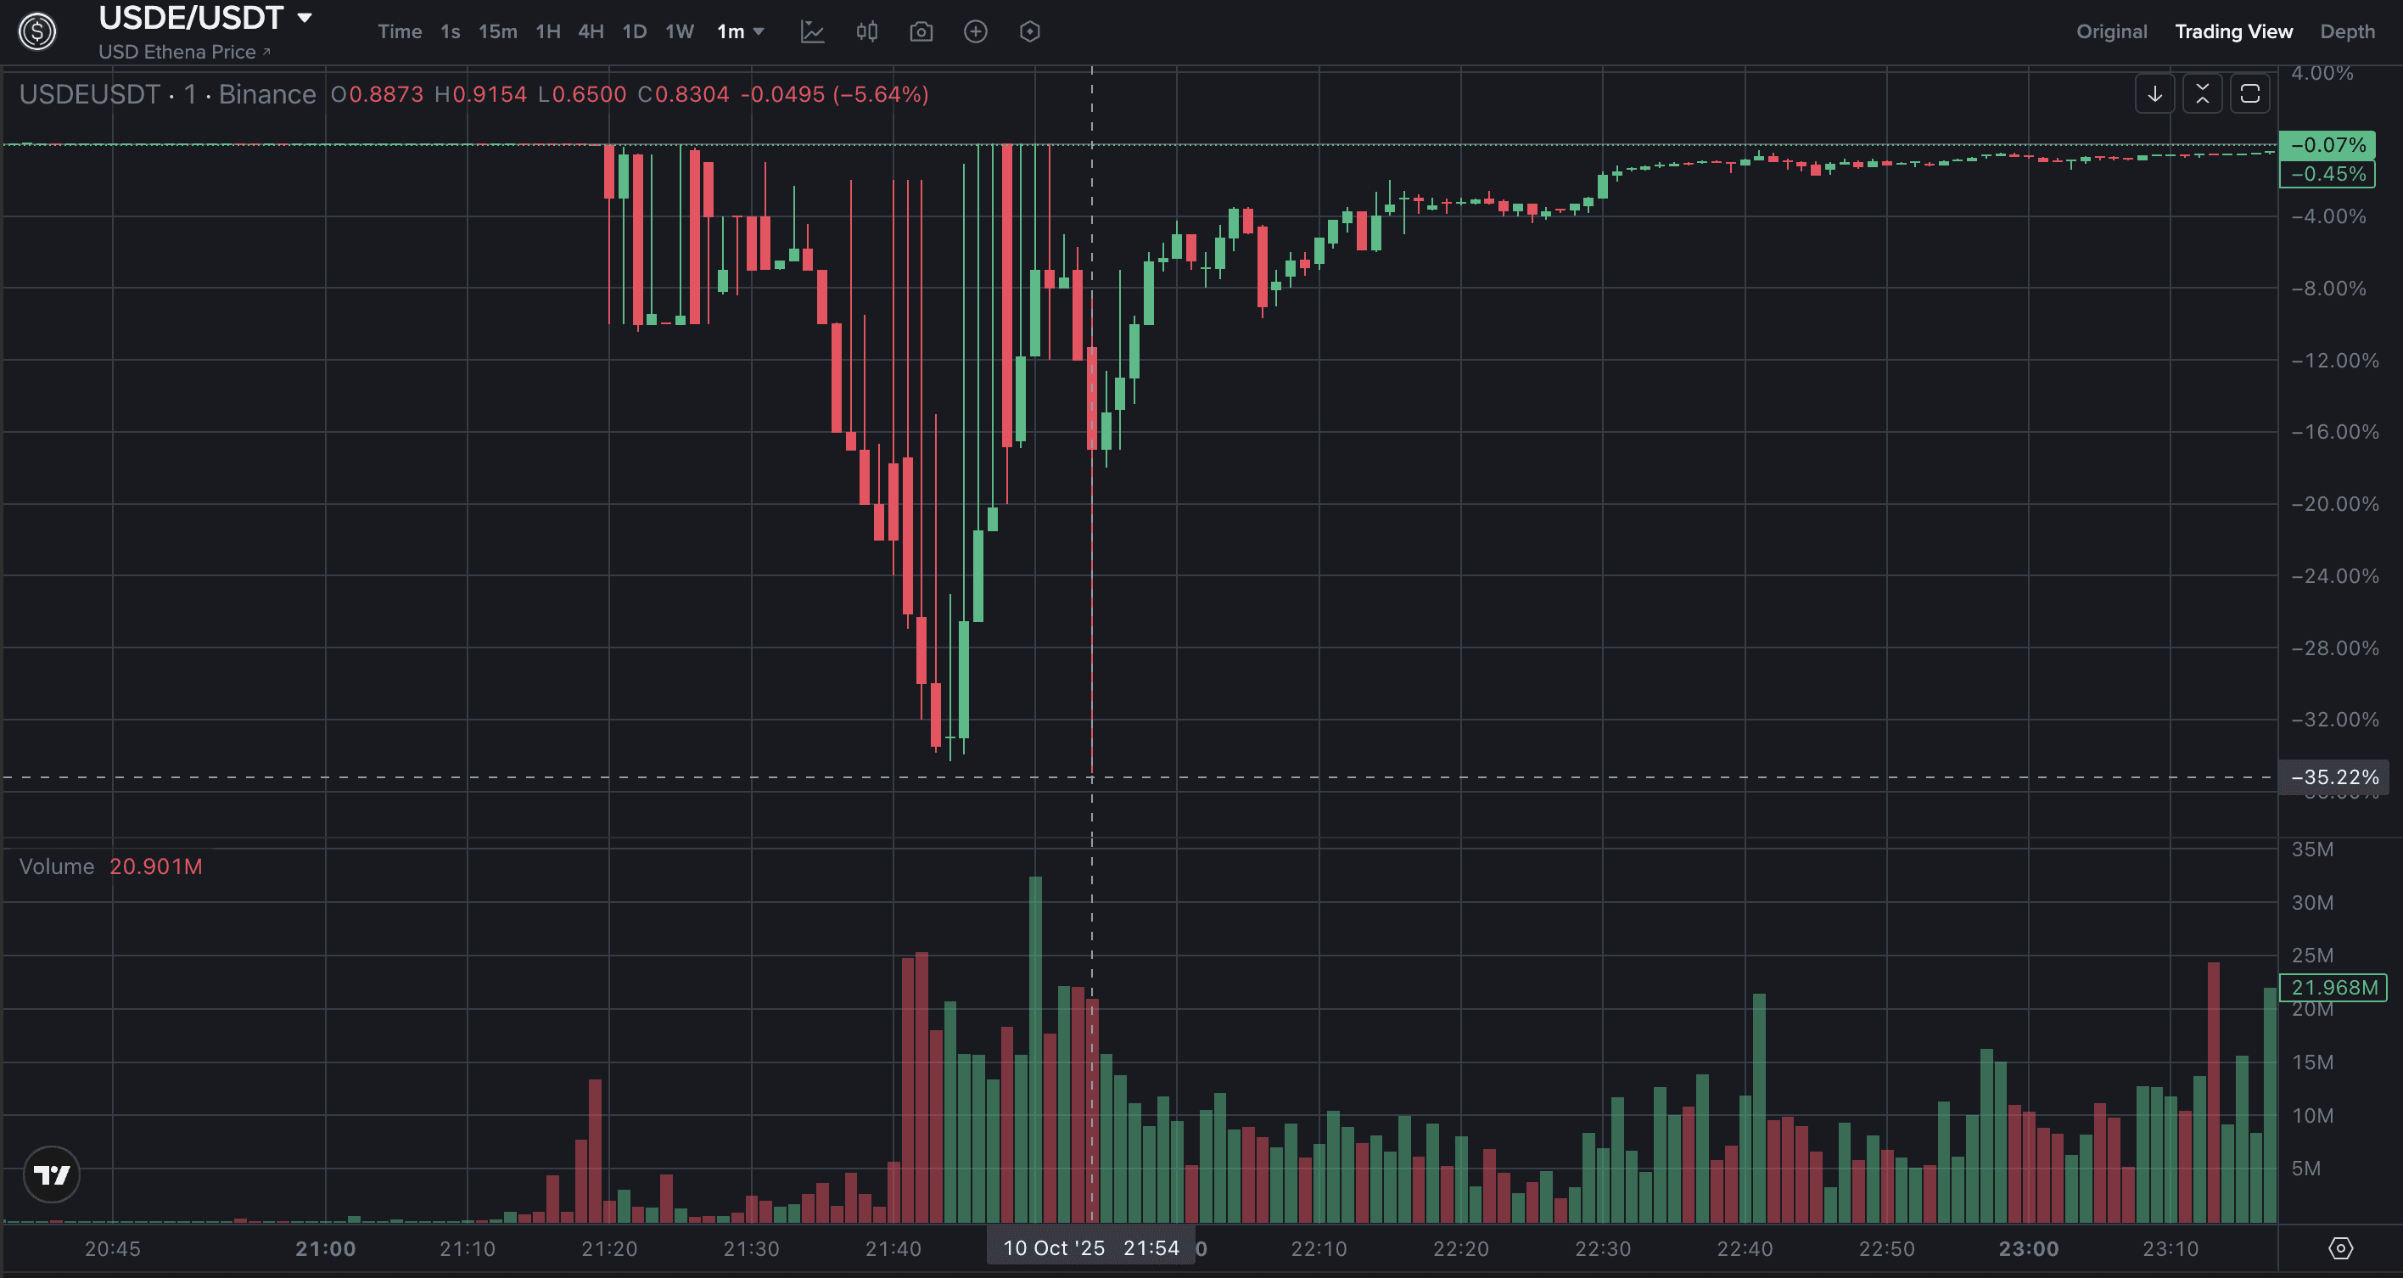Take a chart snapshot with camera icon
The width and height of the screenshot is (2403, 1278).
[x=921, y=31]
